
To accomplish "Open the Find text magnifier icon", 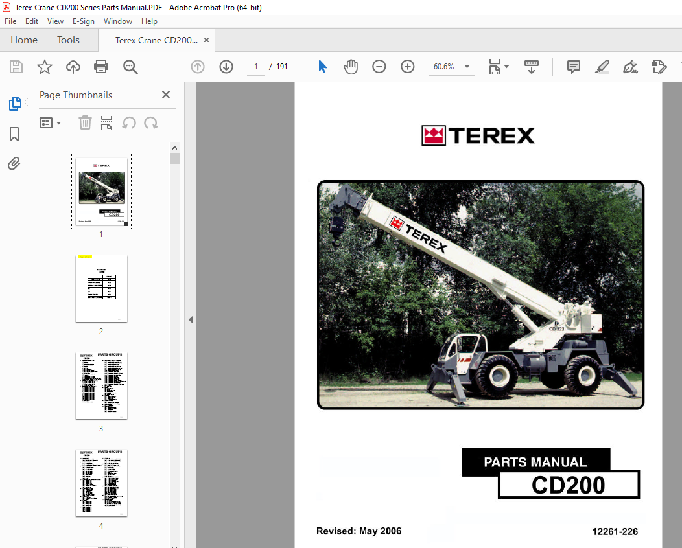I will click(130, 67).
